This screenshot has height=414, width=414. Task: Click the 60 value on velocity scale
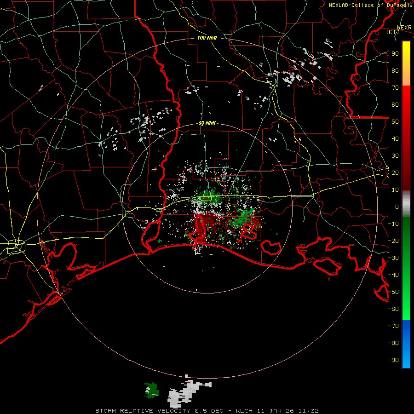pyautogui.click(x=395, y=105)
